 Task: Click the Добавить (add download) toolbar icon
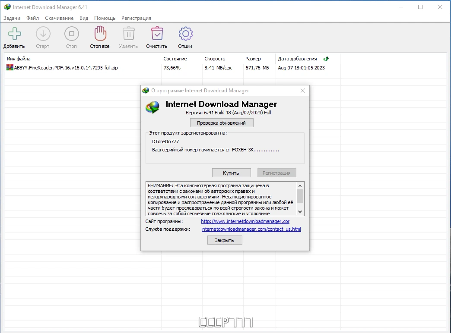(x=14, y=34)
